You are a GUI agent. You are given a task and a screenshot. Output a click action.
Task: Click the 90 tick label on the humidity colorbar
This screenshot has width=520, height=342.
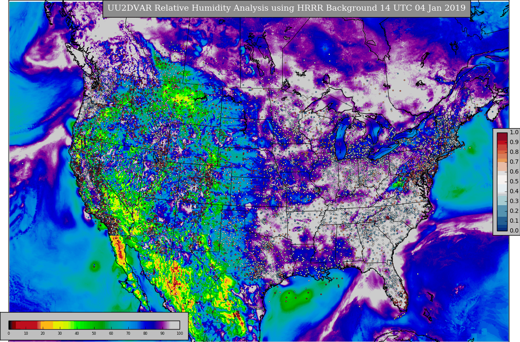[x=162, y=333]
